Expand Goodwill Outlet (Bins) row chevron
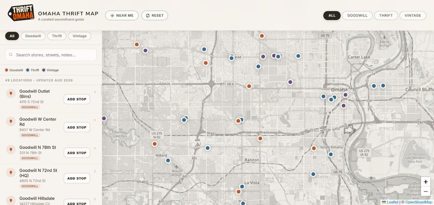This screenshot has height=205, width=434. [95, 92]
